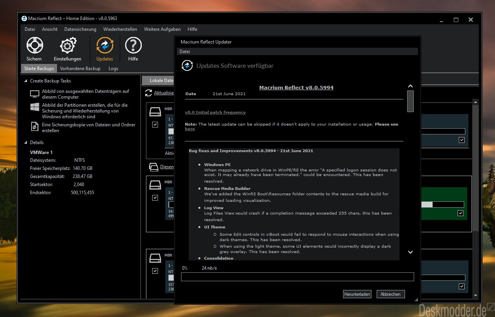
Task: Toggle checkbox of third disk partition on the left
Action: [155, 271]
